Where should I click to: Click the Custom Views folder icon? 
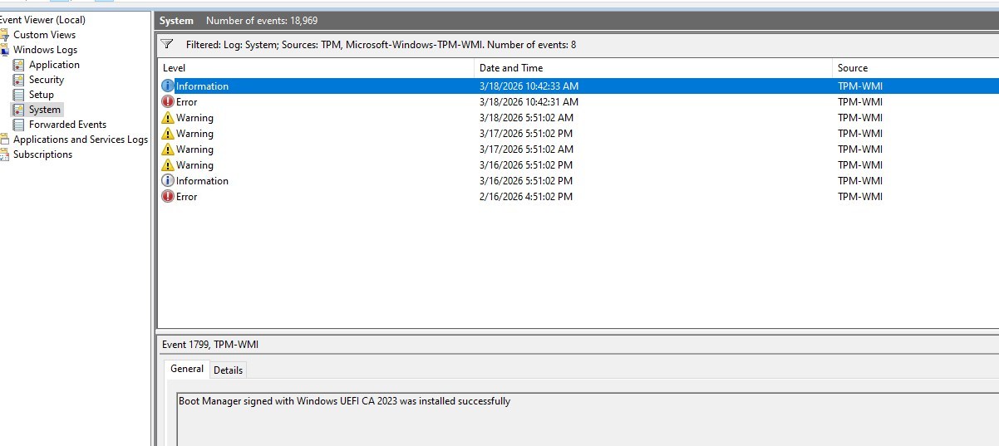point(5,35)
